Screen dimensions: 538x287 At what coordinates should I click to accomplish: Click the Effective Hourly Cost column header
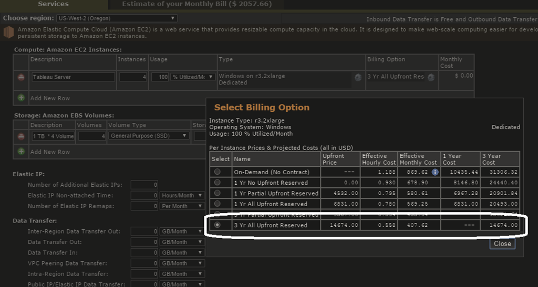click(379, 160)
